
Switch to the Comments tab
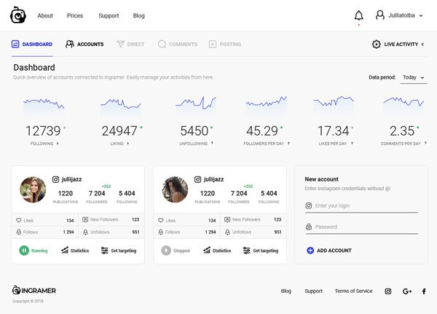[178, 44]
